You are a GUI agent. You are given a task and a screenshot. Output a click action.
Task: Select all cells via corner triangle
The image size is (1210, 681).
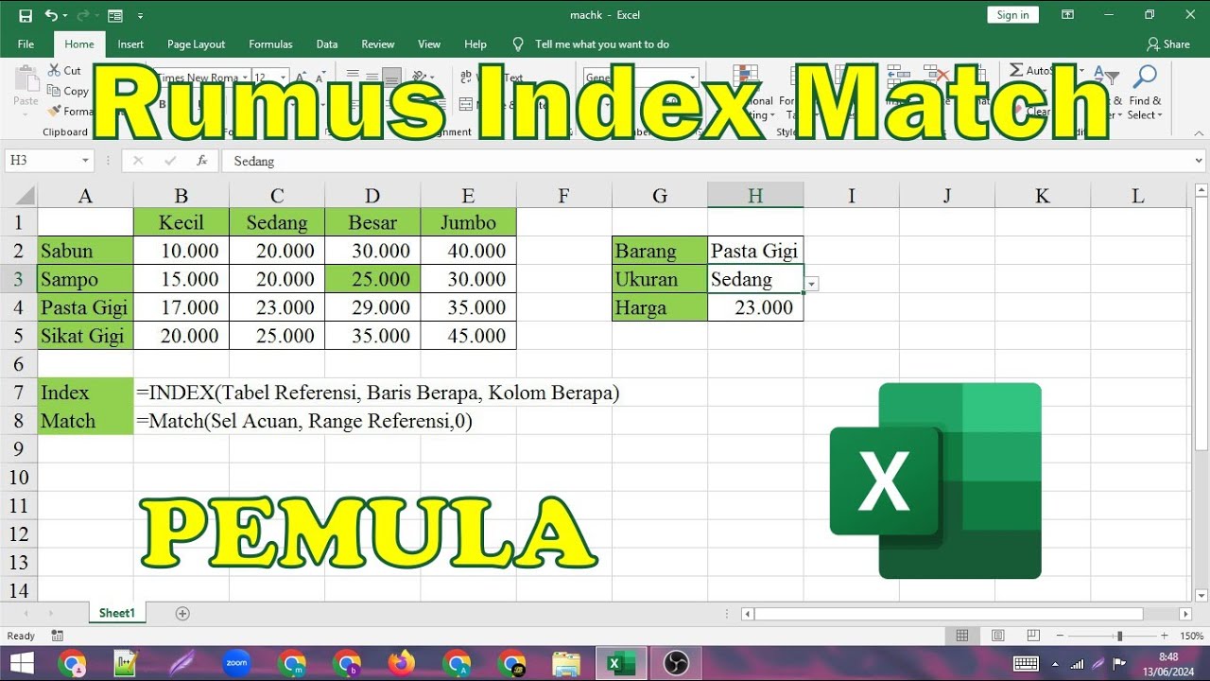pyautogui.click(x=24, y=197)
